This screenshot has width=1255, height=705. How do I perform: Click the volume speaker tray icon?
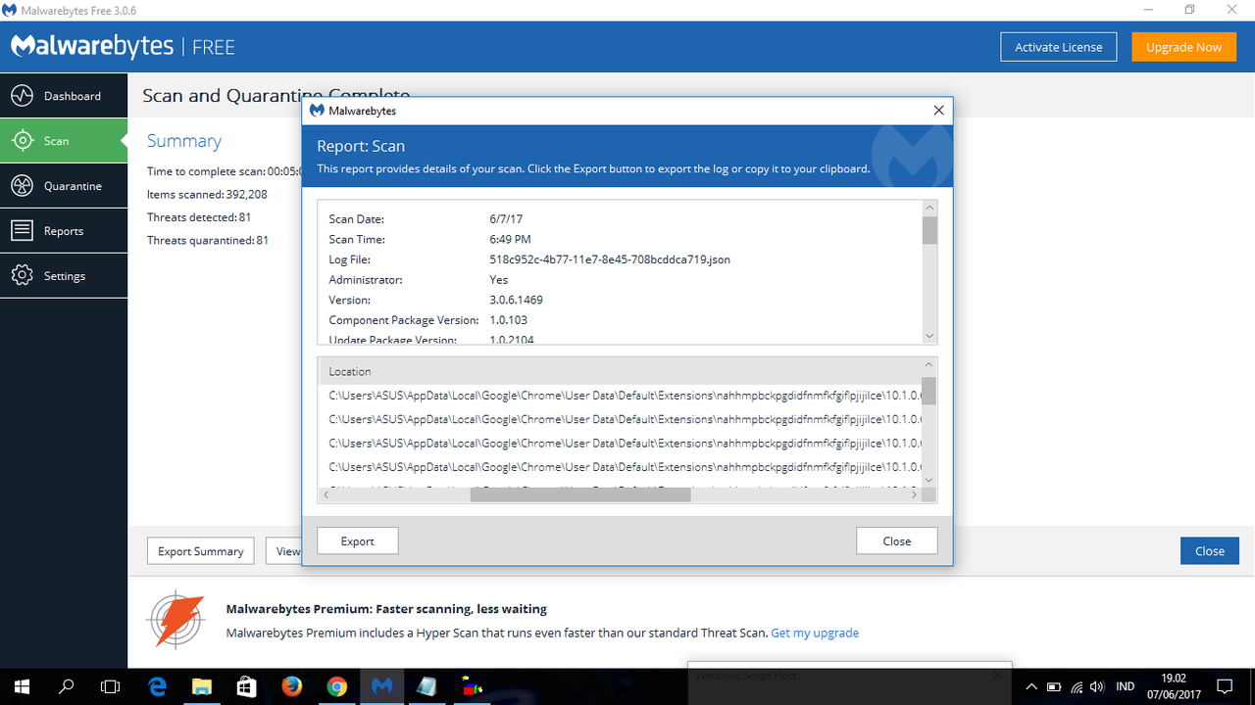(1097, 686)
